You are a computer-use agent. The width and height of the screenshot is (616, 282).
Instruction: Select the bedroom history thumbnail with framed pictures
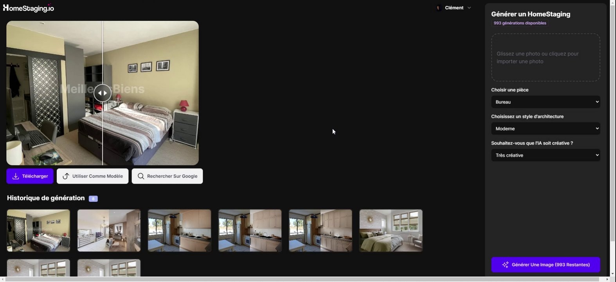(x=38, y=230)
